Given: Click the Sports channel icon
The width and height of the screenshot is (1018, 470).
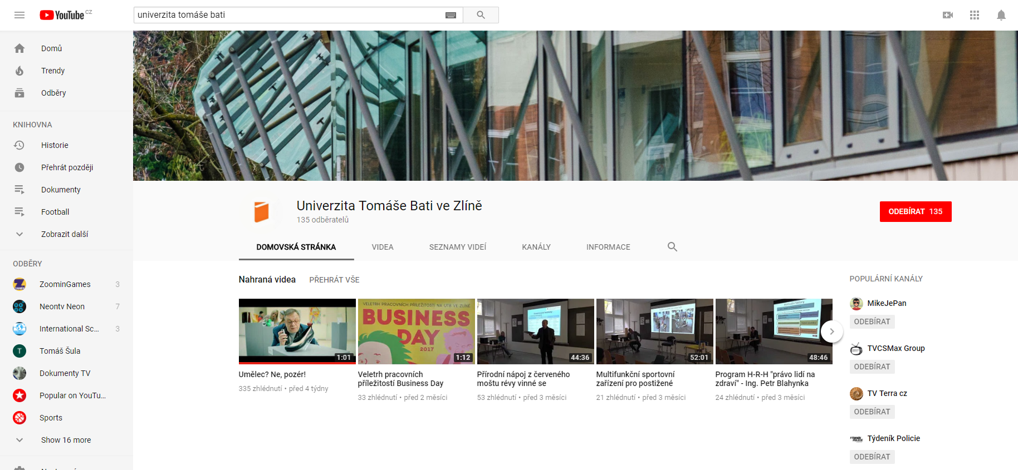Looking at the screenshot, I should [19, 418].
